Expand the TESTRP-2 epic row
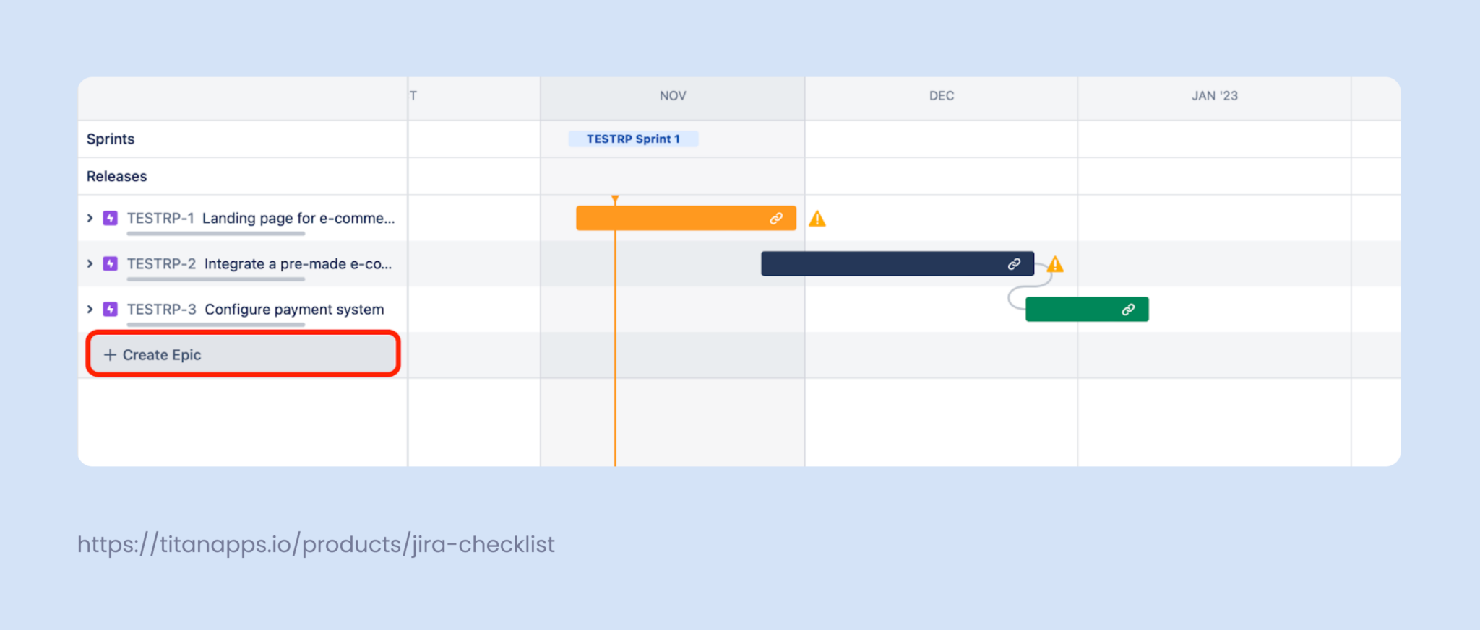Image resolution: width=1480 pixels, height=630 pixels. [x=89, y=263]
